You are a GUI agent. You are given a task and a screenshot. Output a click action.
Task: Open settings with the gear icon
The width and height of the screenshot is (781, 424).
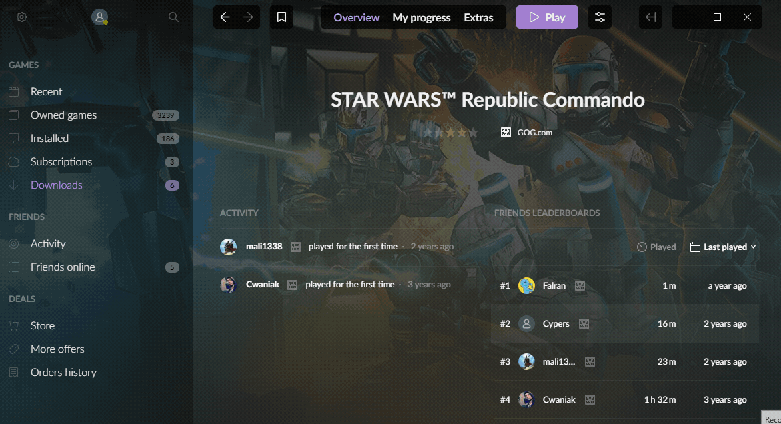pos(21,17)
